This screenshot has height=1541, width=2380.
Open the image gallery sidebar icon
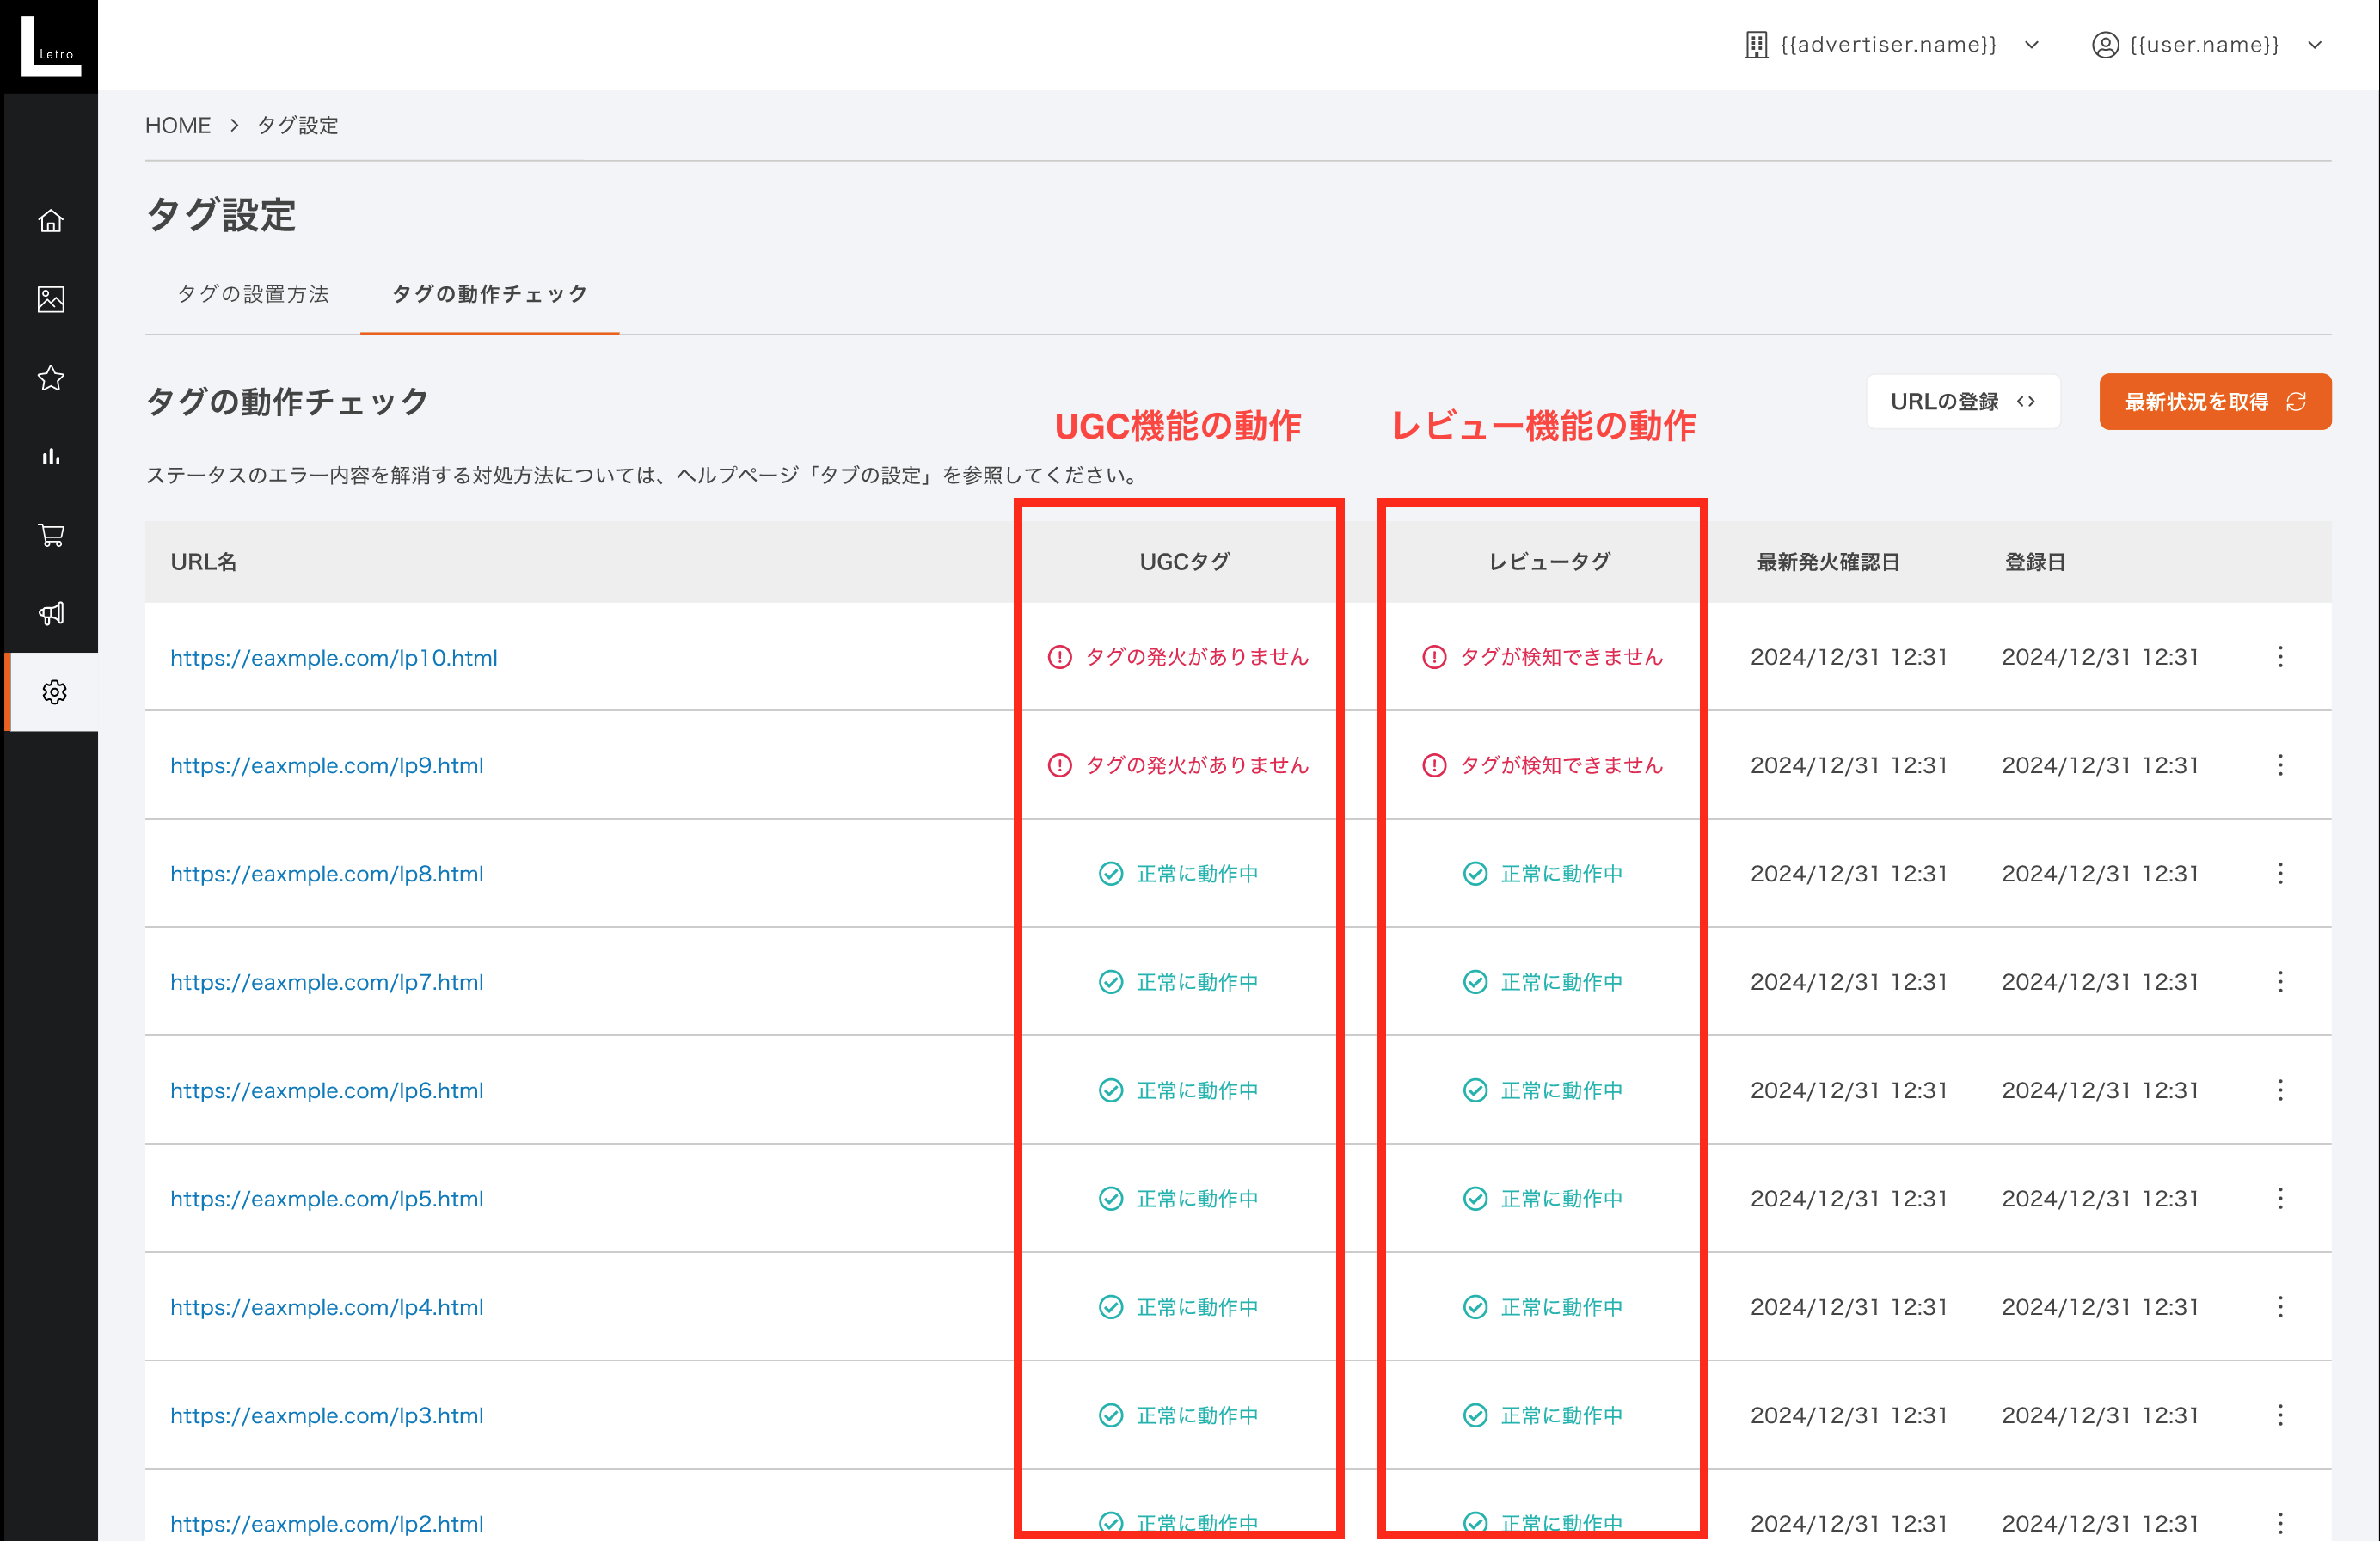[51, 299]
